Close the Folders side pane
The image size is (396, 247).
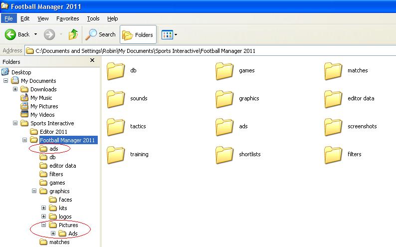click(92, 60)
